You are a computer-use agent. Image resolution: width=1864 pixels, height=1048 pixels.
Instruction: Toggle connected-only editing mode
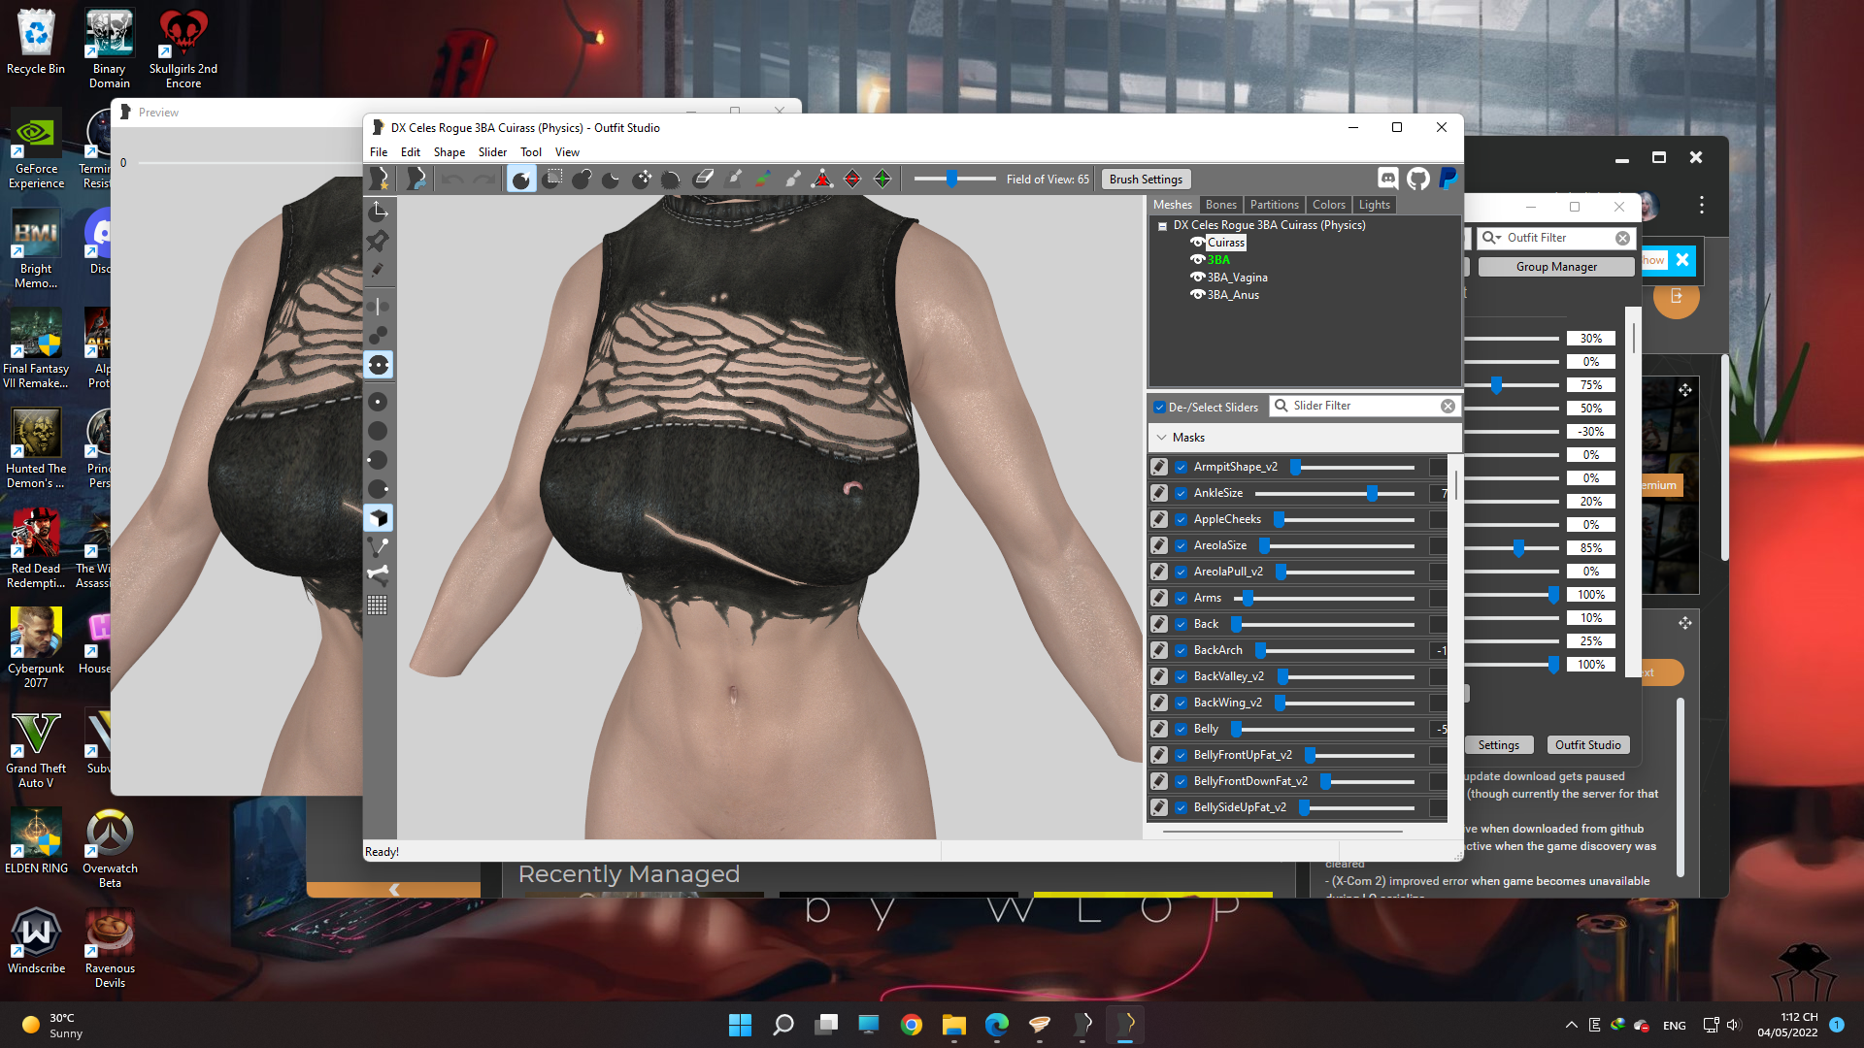coord(379,336)
